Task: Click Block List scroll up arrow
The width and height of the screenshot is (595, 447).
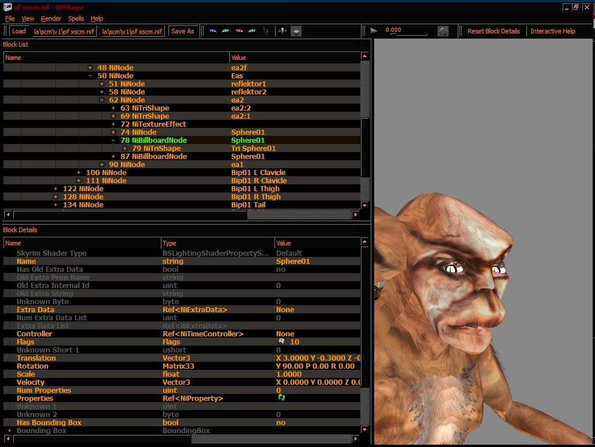Action: pos(364,56)
